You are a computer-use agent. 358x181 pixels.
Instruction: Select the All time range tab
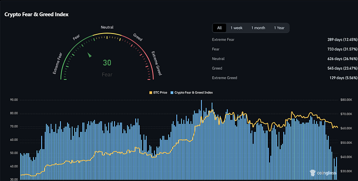[219, 28]
